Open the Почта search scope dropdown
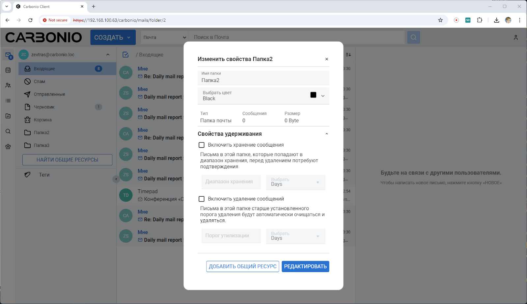The width and height of the screenshot is (527, 304). click(x=164, y=38)
